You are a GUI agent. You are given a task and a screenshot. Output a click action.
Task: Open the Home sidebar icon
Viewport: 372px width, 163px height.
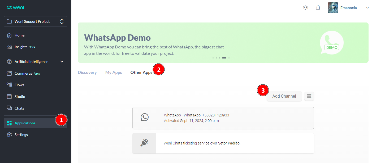pyautogui.click(x=9, y=35)
